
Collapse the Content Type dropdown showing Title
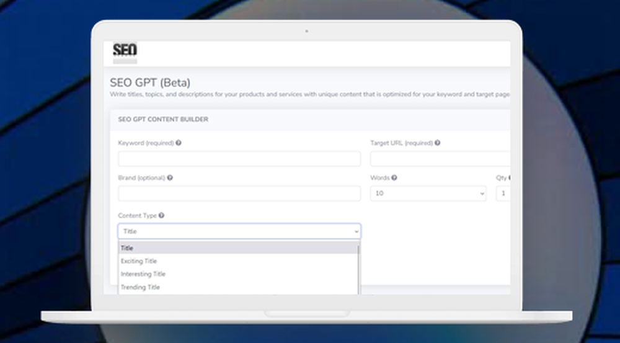pos(239,231)
